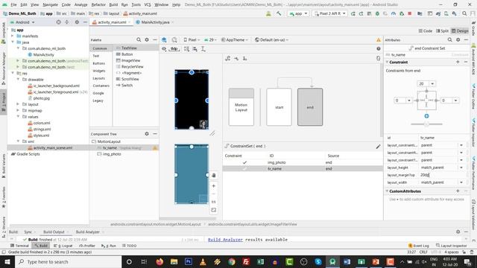
Task: Add a custom attribute with plus
Action: point(458,191)
